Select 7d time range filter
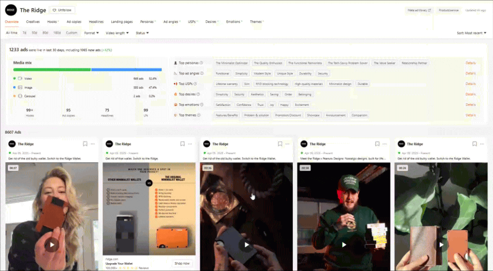 [24, 33]
